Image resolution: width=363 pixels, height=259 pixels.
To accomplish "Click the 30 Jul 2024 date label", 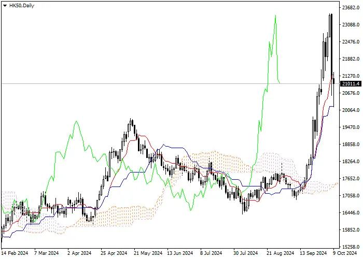I will pyautogui.click(x=246, y=253).
